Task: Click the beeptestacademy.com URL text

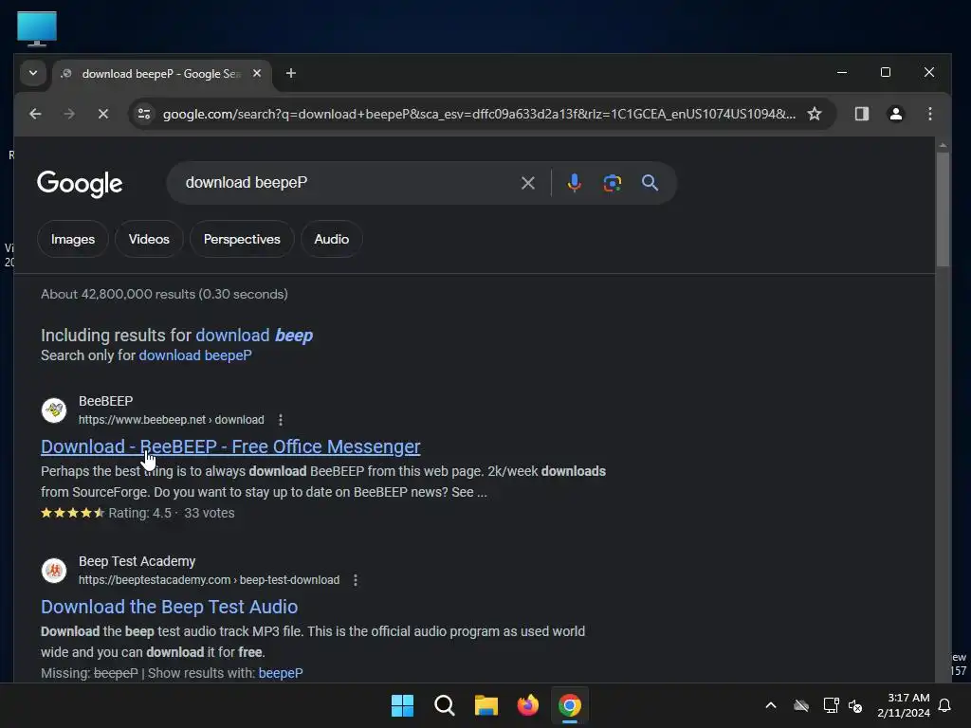Action: point(209,580)
